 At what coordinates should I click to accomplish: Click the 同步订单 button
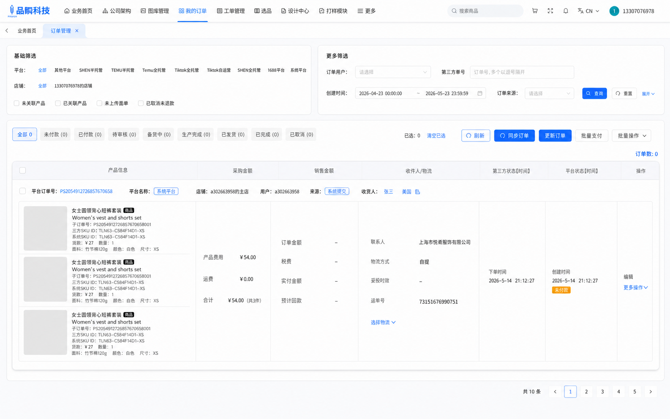click(x=514, y=136)
